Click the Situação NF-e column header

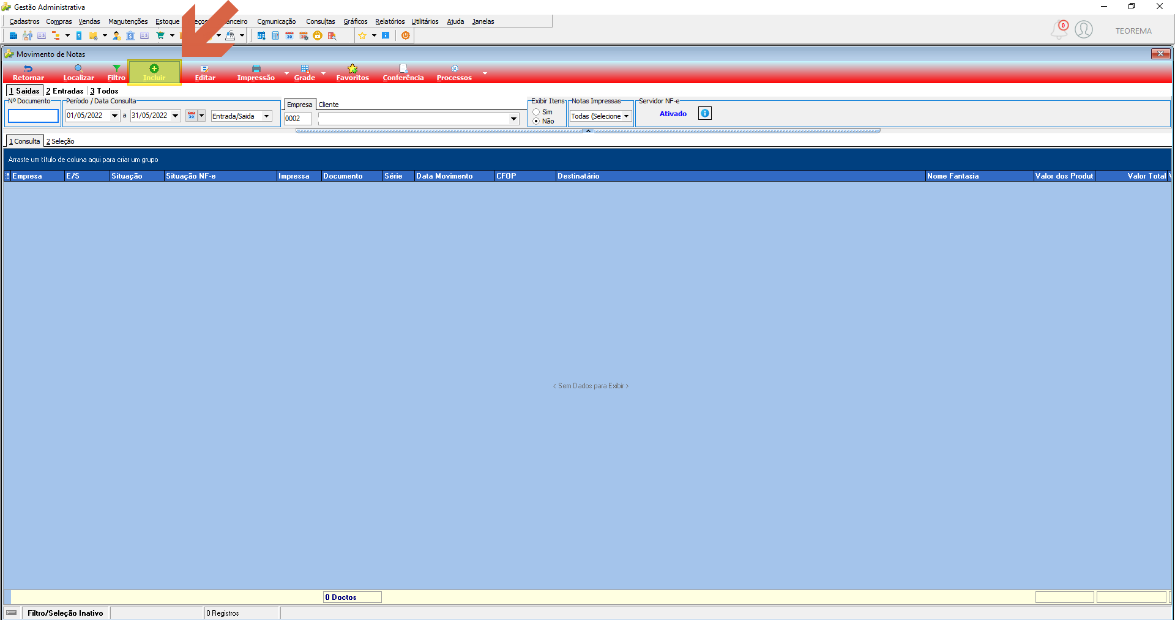coord(220,176)
